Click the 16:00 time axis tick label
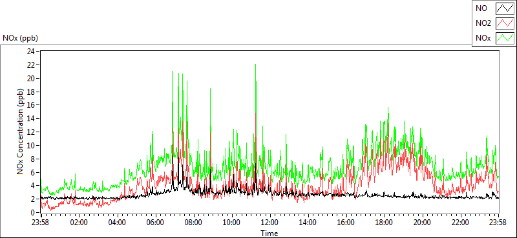 click(x=346, y=222)
